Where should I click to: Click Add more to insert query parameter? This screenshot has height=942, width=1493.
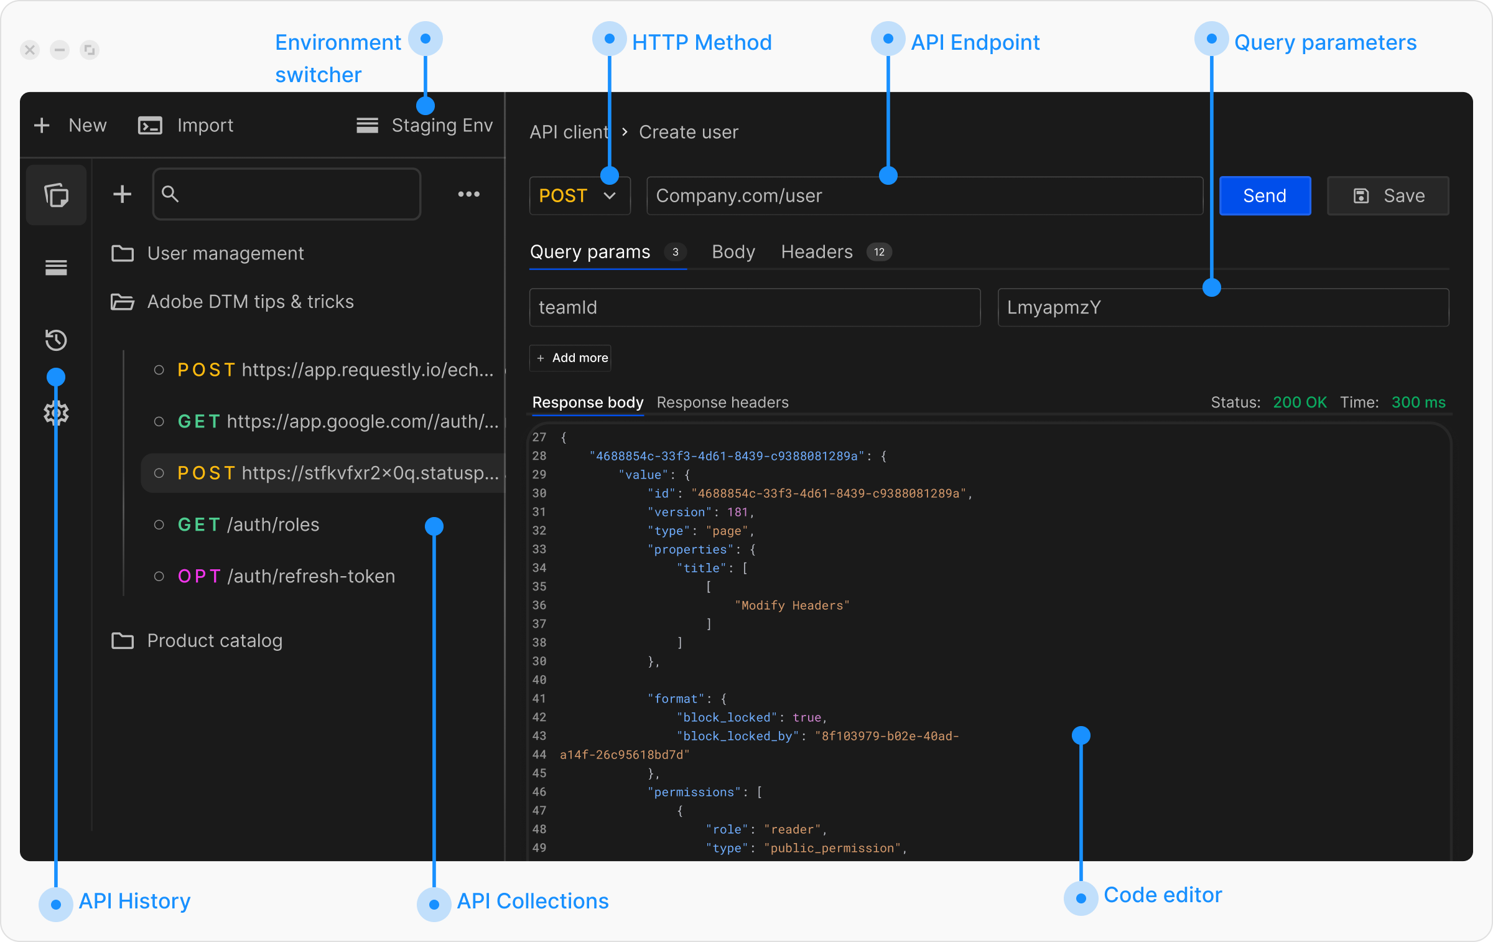tap(570, 358)
